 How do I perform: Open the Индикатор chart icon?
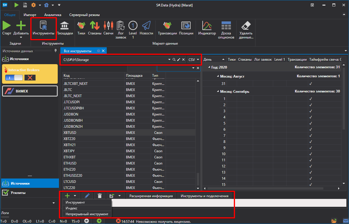(x=207, y=28)
